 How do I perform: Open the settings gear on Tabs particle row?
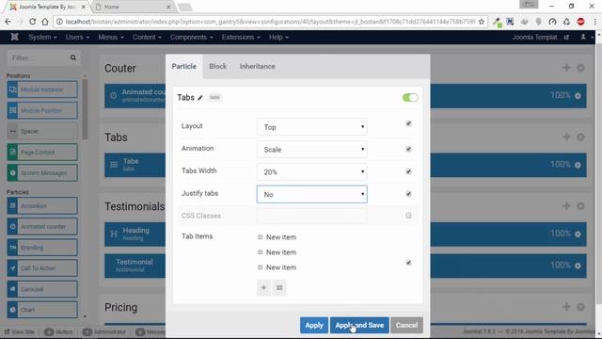[x=578, y=165]
